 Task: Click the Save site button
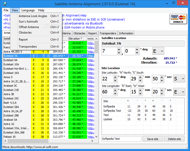coord(153,139)
